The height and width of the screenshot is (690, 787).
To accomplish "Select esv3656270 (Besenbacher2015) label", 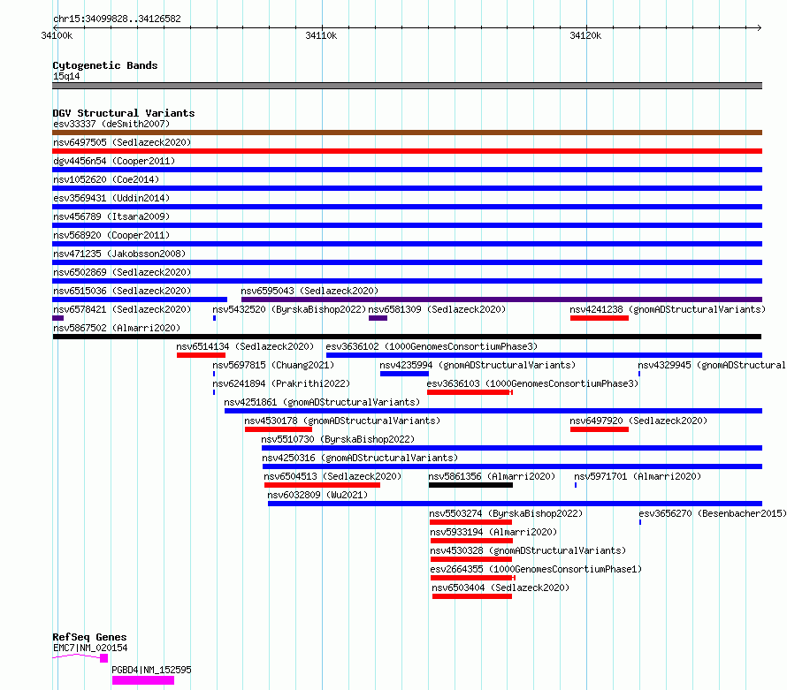I will (x=712, y=513).
